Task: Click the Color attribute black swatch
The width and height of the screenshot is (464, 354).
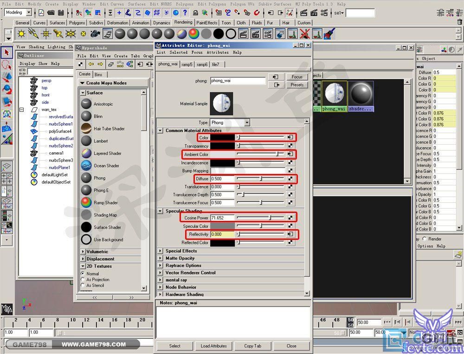Action: pos(223,137)
